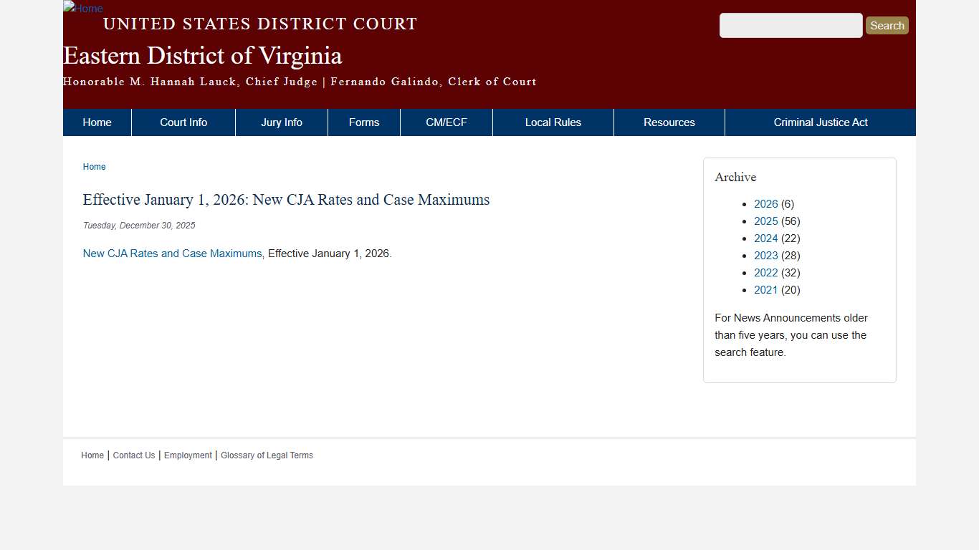Open the Glossary of Legal Terms
Screen dimensions: 979x550
[267, 455]
